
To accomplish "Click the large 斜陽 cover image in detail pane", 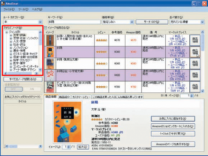I will 68,122.
